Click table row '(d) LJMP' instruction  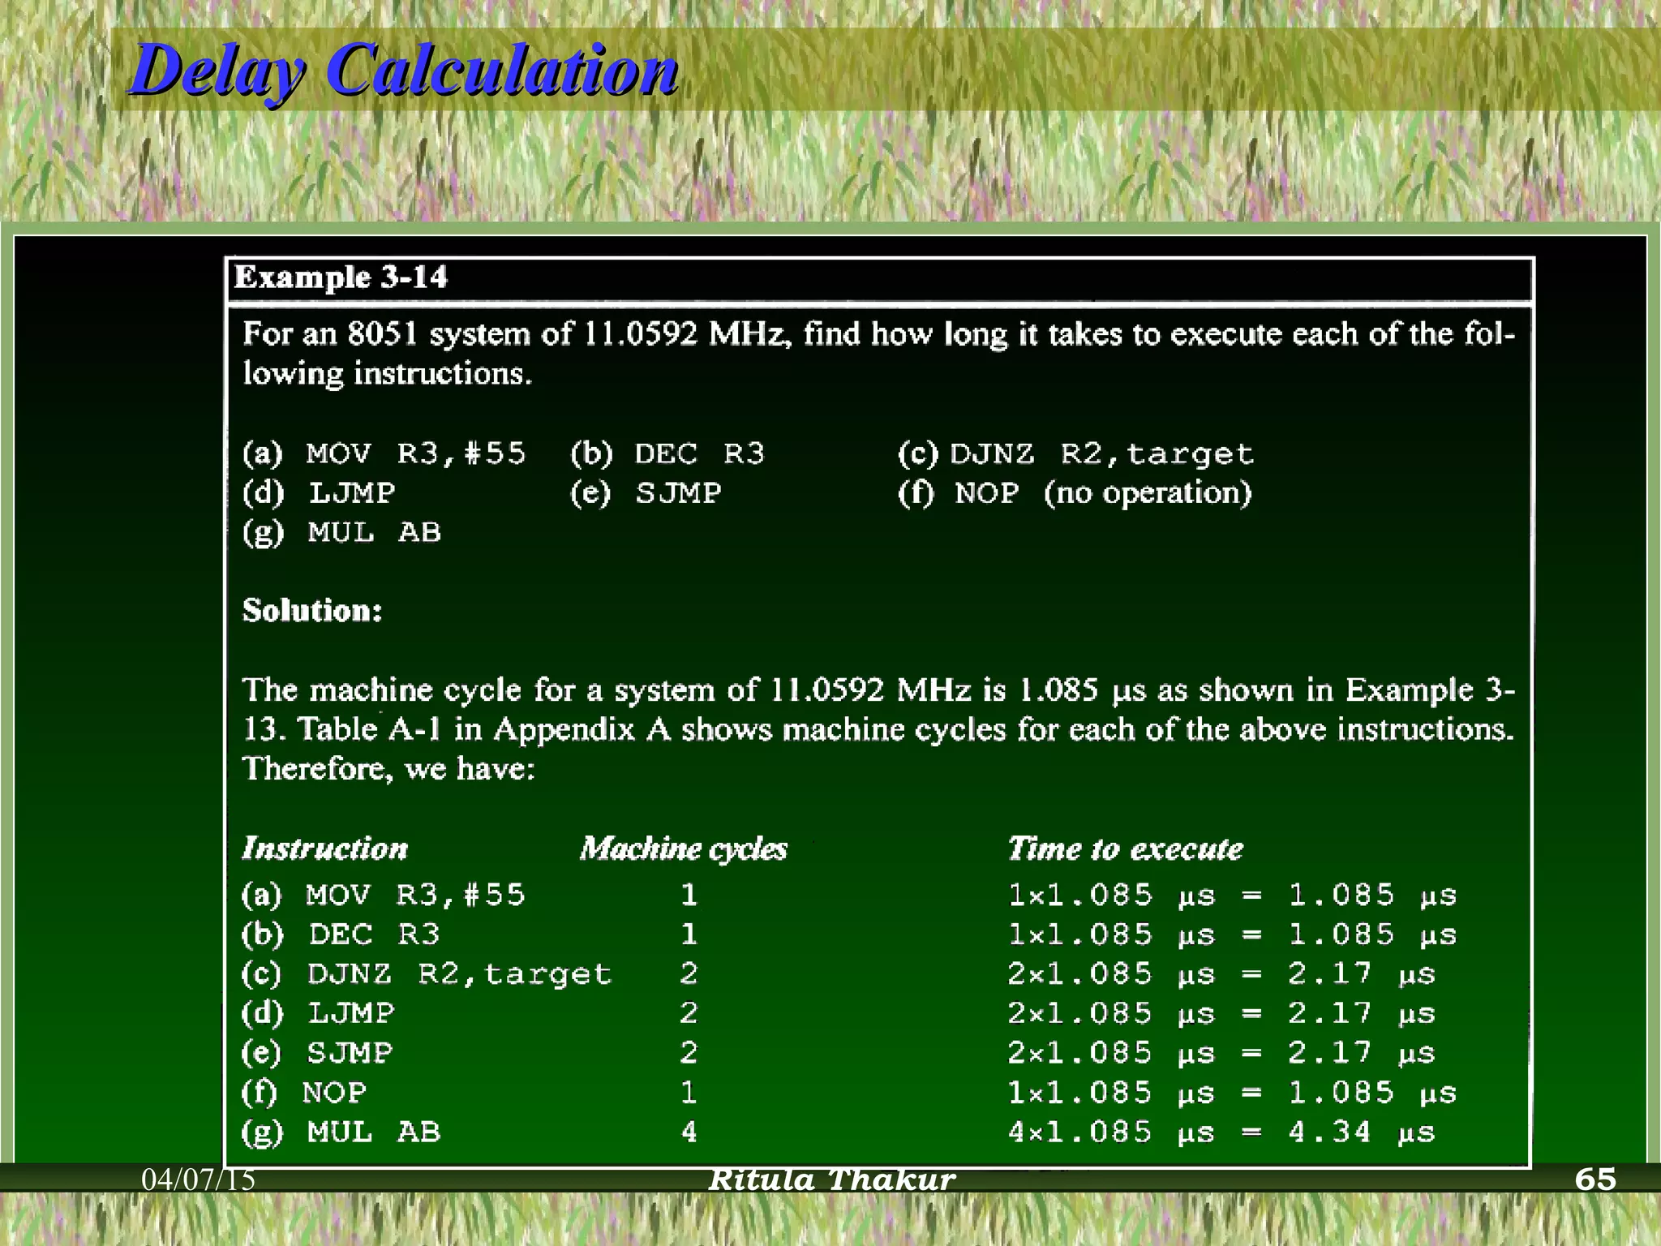(318, 1013)
